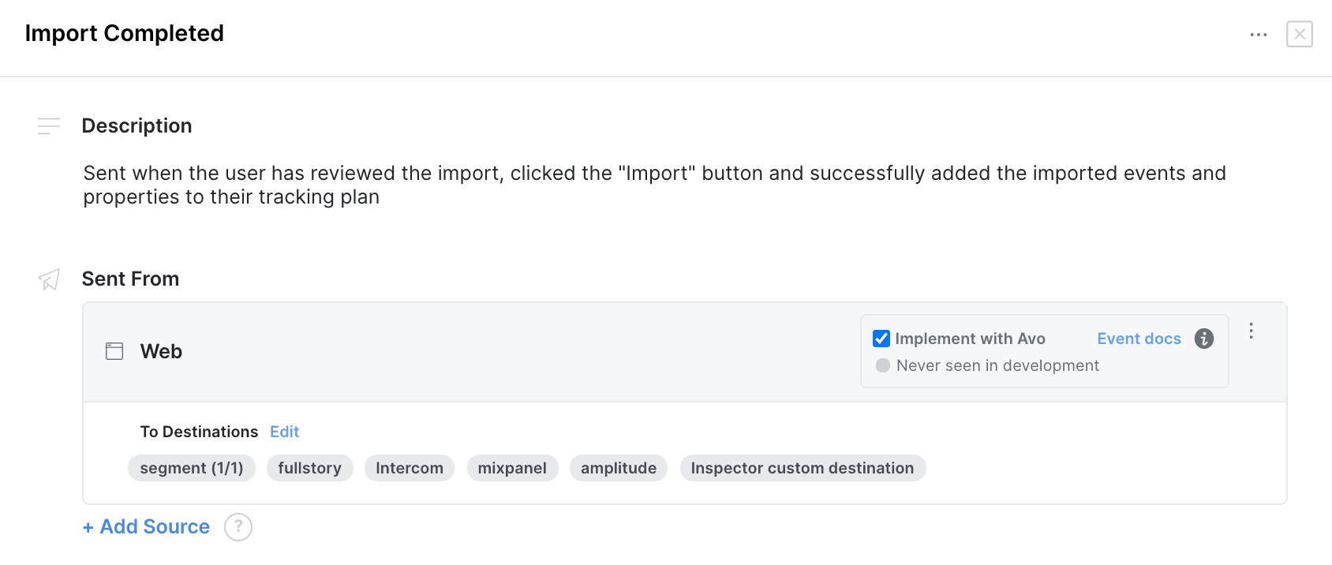Select the segment (1/1) destination chip
Image resolution: width=1332 pixels, height=565 pixels.
click(191, 467)
